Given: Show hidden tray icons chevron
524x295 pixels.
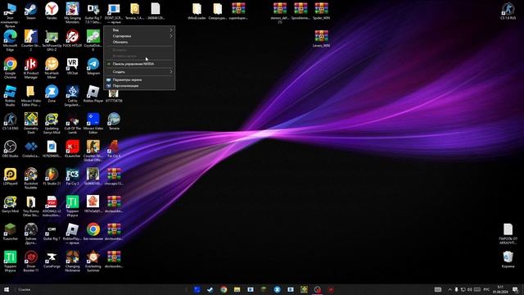Looking at the screenshot, I should [x=449, y=289].
